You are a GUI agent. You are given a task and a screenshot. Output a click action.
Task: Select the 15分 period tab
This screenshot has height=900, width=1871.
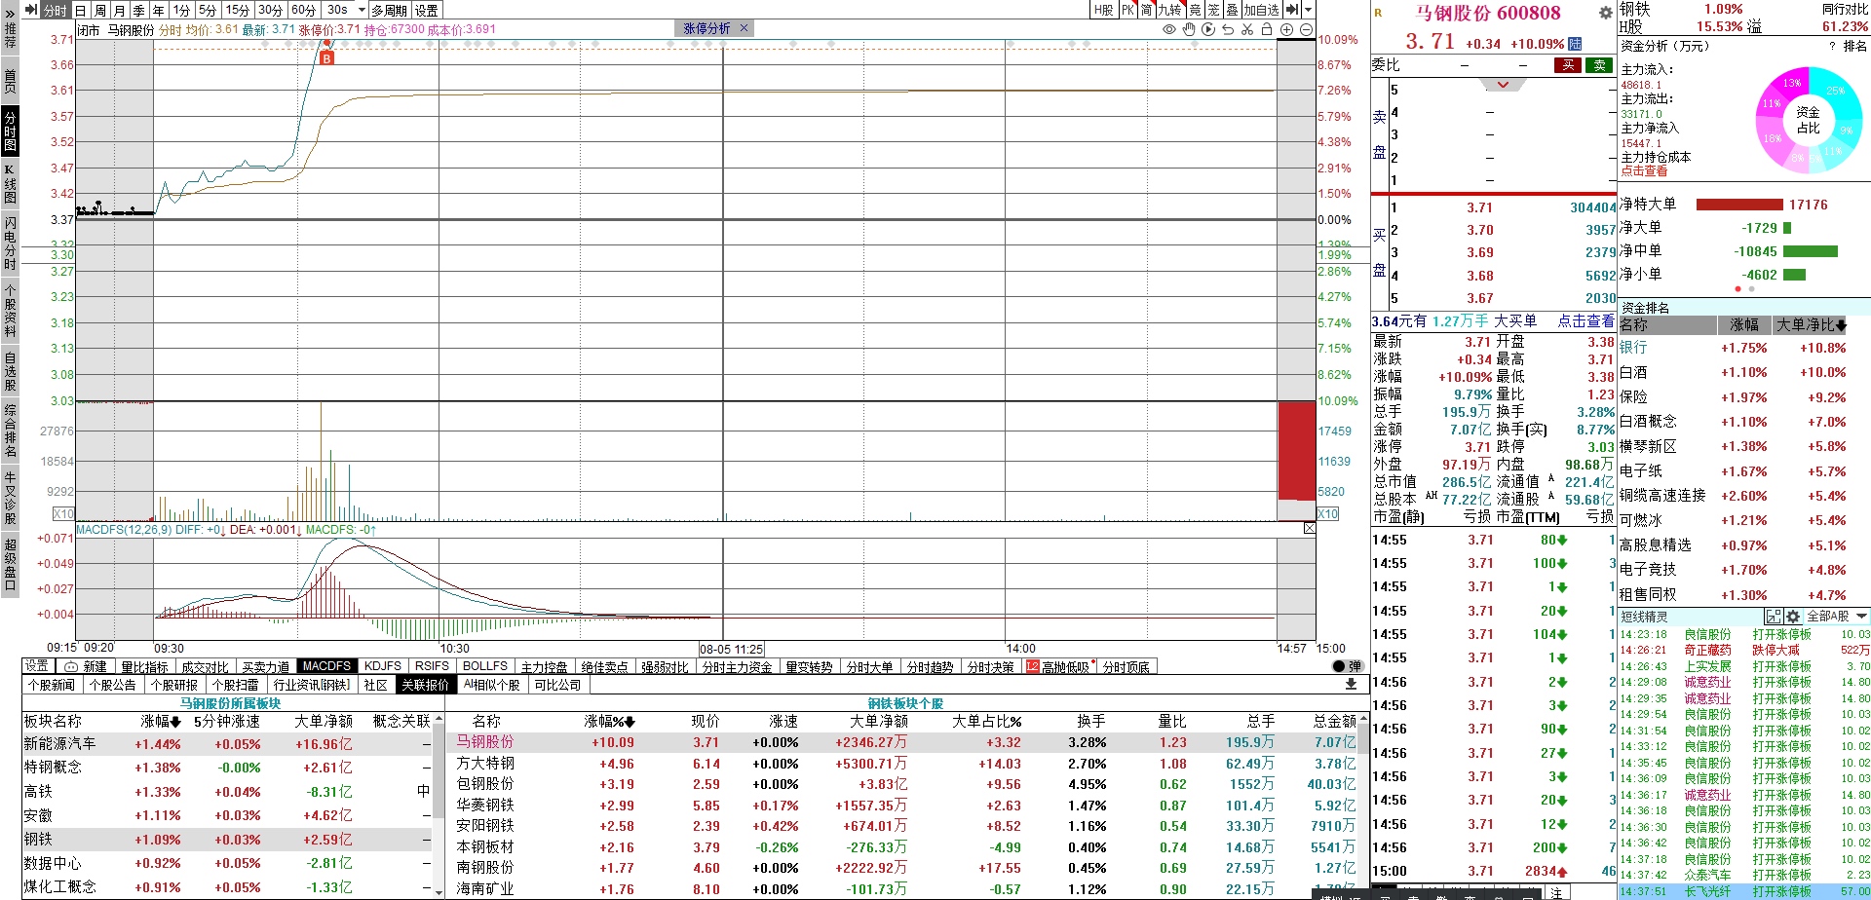pyautogui.click(x=238, y=10)
